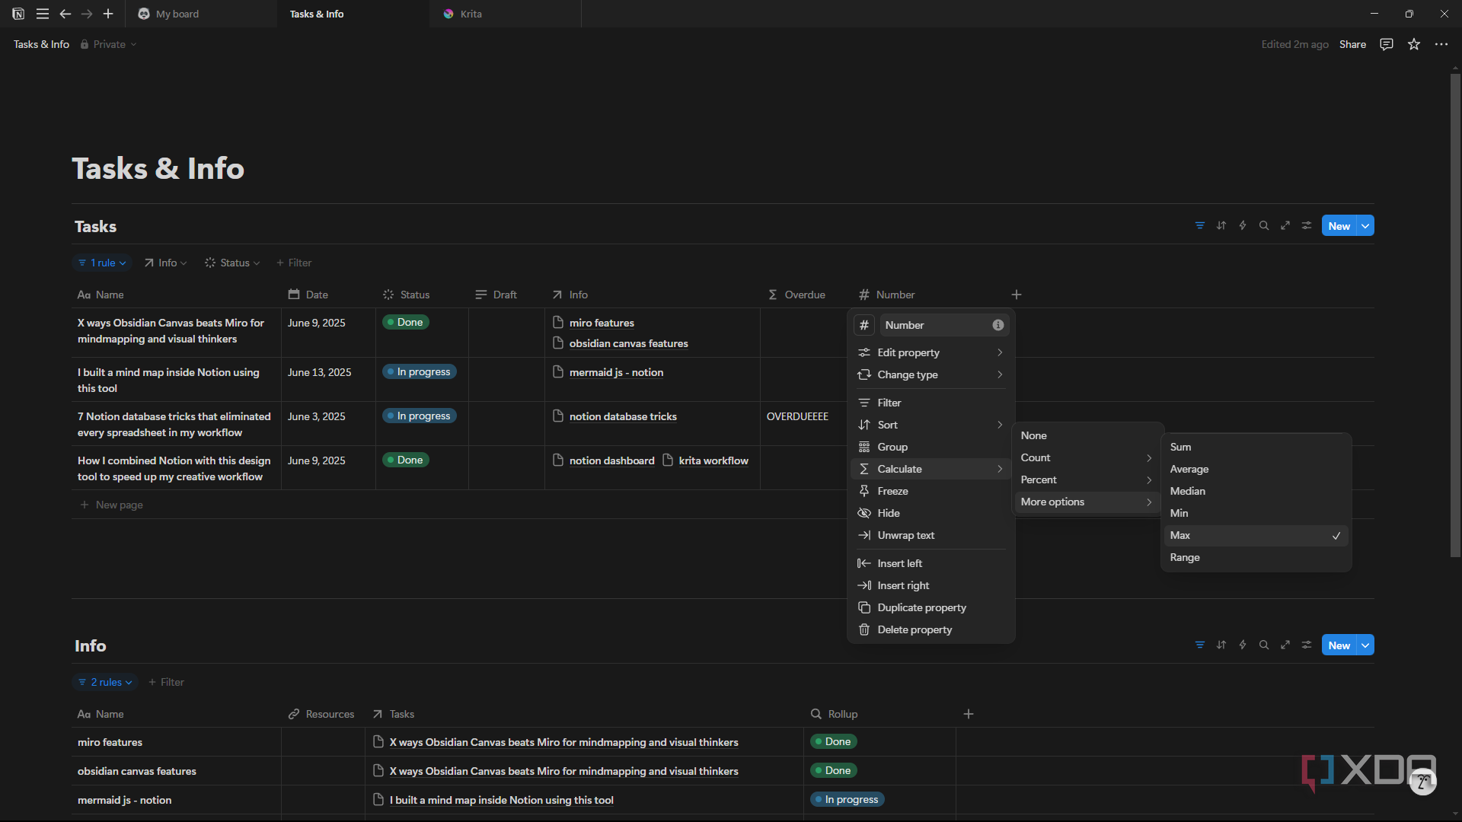
Task: Click the Number property info icon
Action: pos(998,325)
